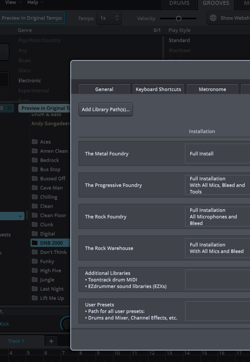Click the Bedrock folder icon
Image resolution: width=250 pixels, height=362 pixels.
click(34, 160)
